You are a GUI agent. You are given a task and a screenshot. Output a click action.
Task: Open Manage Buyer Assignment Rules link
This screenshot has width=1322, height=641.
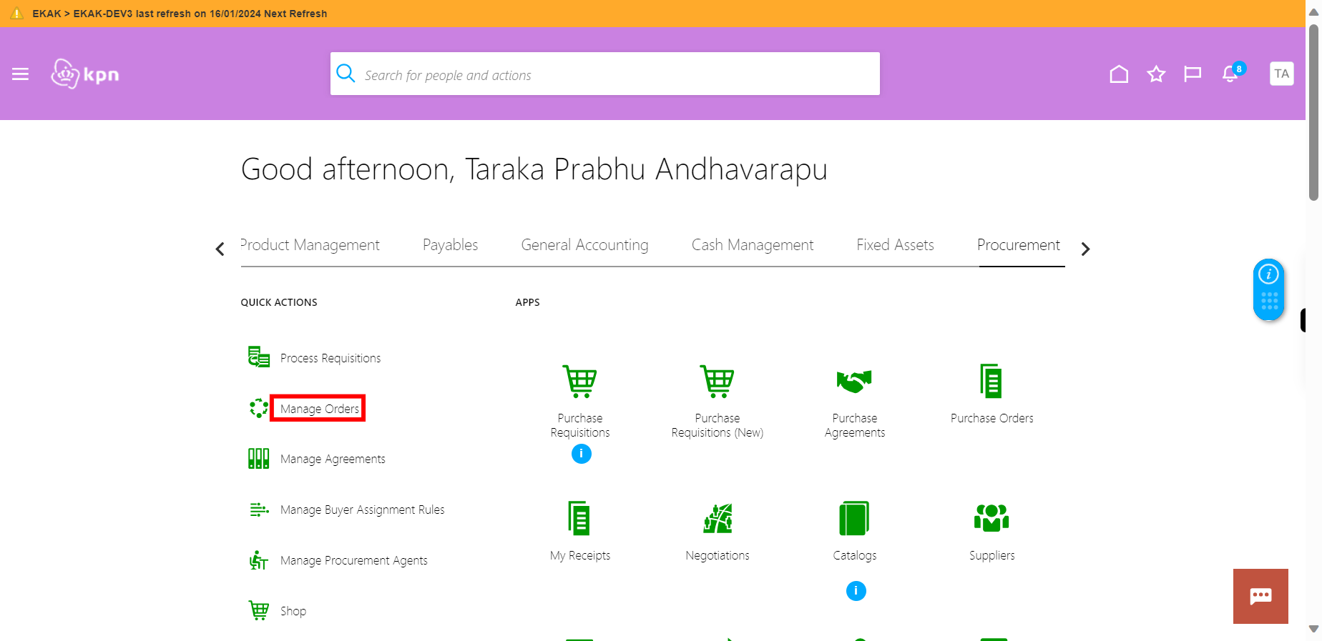coord(363,510)
